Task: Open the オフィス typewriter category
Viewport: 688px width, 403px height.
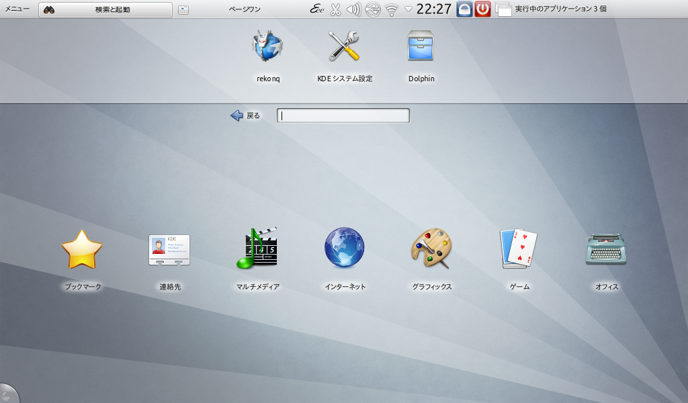Action: 606,250
